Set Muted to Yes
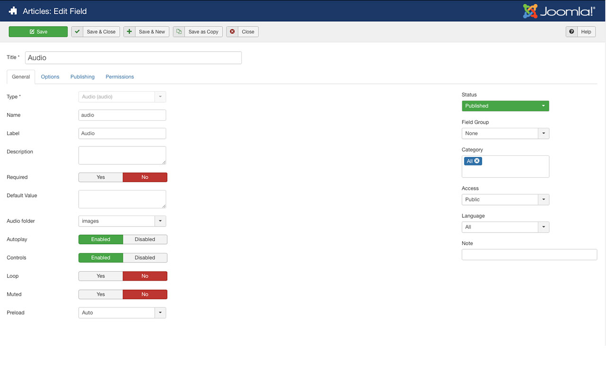Viewport: 606px width, 379px height. (x=101, y=294)
